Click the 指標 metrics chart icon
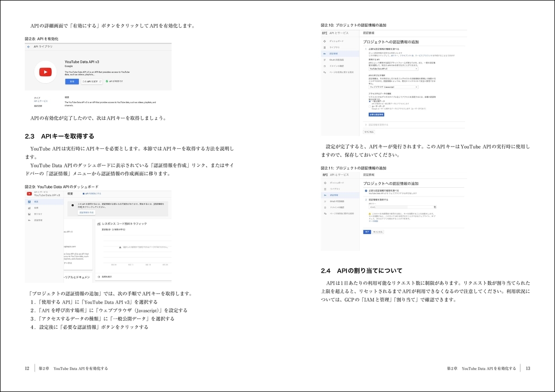Viewport: 555px width, 392px height. (29, 208)
